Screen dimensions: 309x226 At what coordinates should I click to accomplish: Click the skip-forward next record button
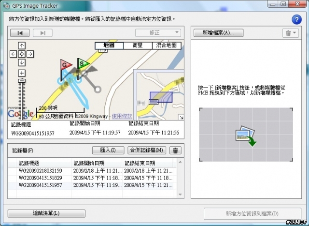coord(42,33)
